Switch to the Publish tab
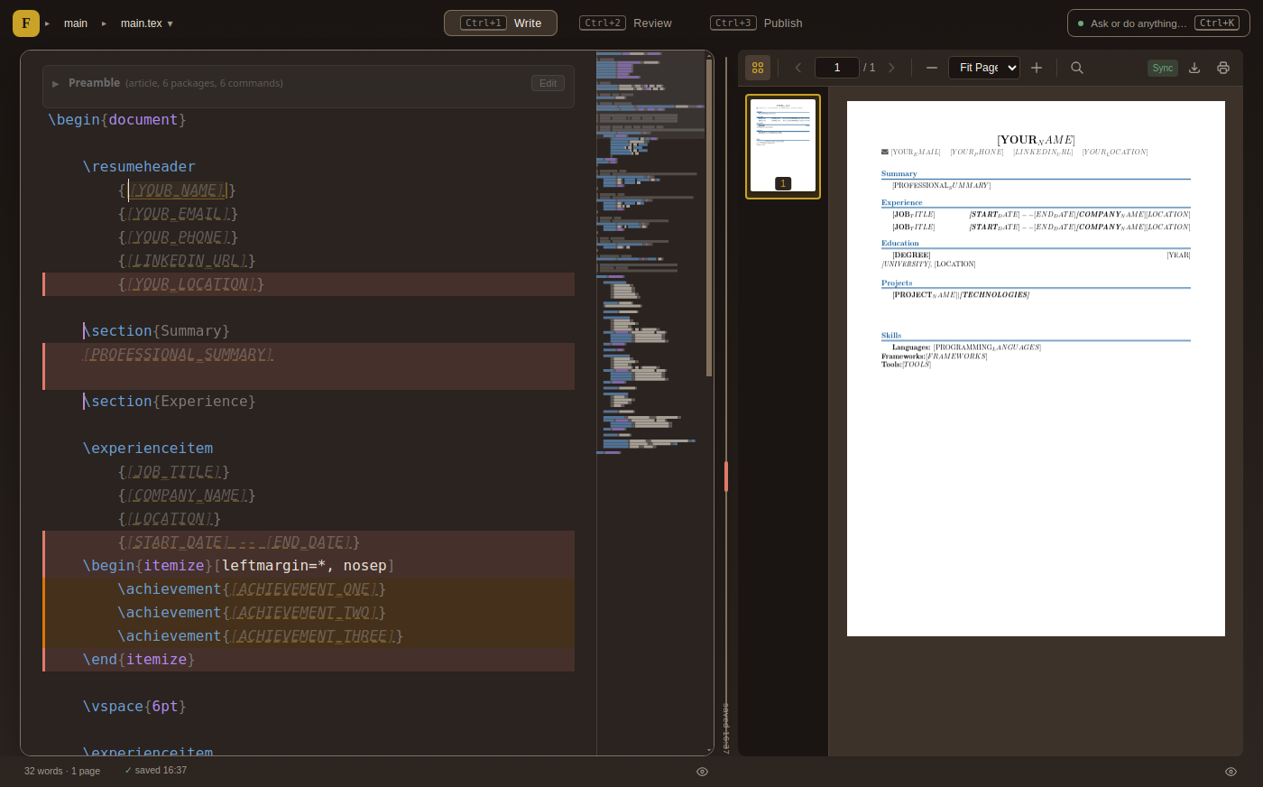1263x787 pixels. (x=757, y=23)
